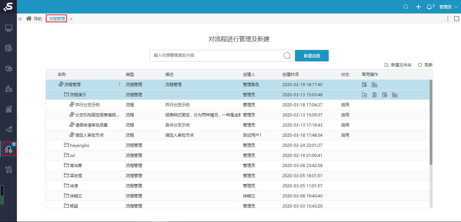Open the vertical dots tab options menu
Image resolution: width=461 pixels, height=222 pixels.
click(x=448, y=19)
